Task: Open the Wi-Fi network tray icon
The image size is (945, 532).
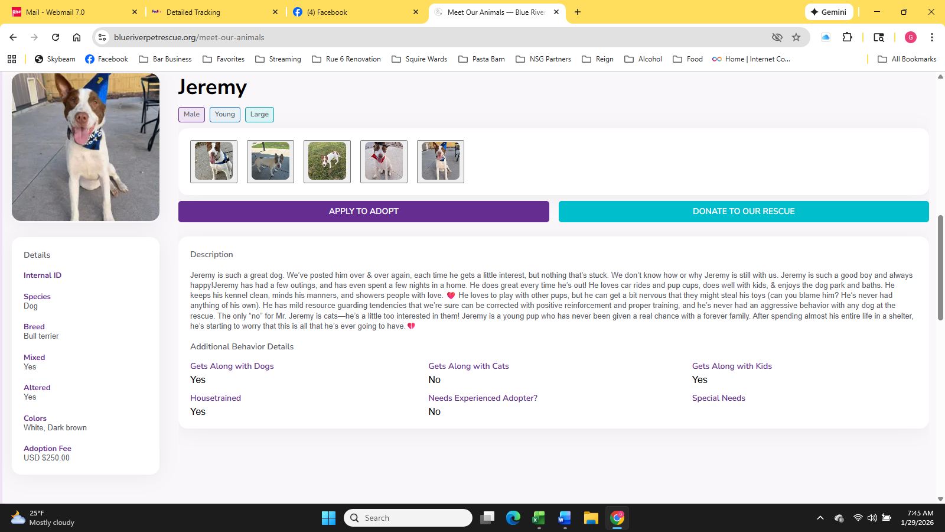Action: point(858,518)
